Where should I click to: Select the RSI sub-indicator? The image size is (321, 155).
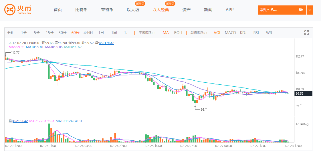coord(256,33)
